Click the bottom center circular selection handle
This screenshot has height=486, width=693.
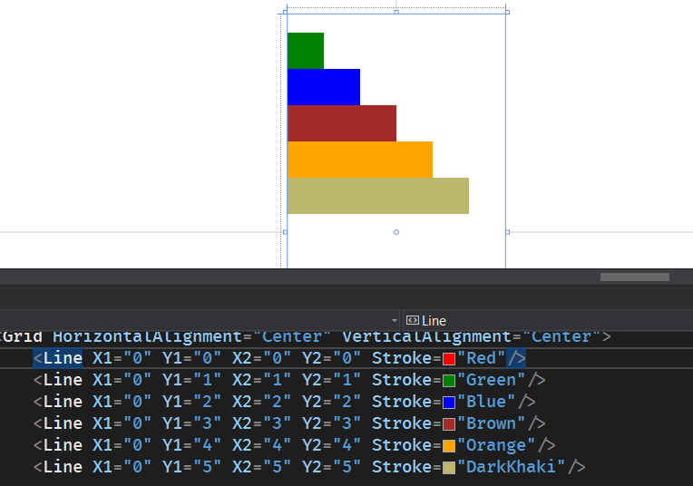(396, 232)
